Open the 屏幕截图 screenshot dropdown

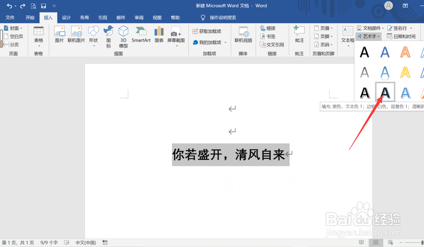pyautogui.click(x=176, y=37)
